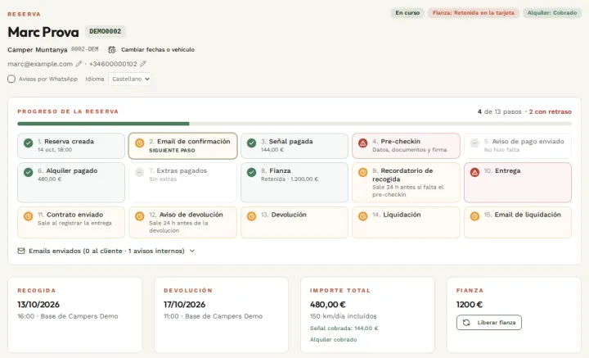Click the calendar icon beside Cambiar fechas

112,50
